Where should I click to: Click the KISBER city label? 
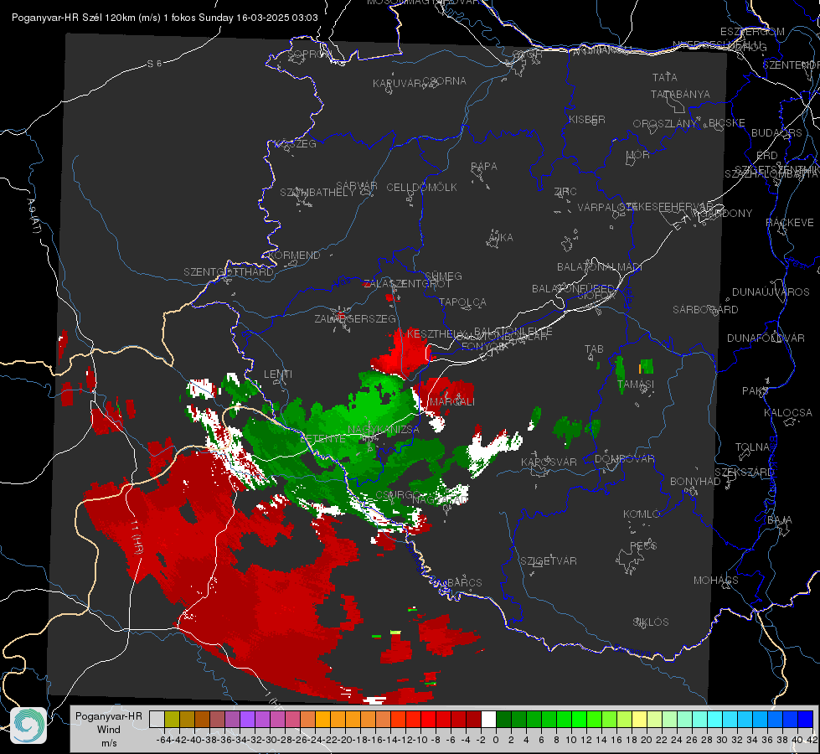(587, 120)
